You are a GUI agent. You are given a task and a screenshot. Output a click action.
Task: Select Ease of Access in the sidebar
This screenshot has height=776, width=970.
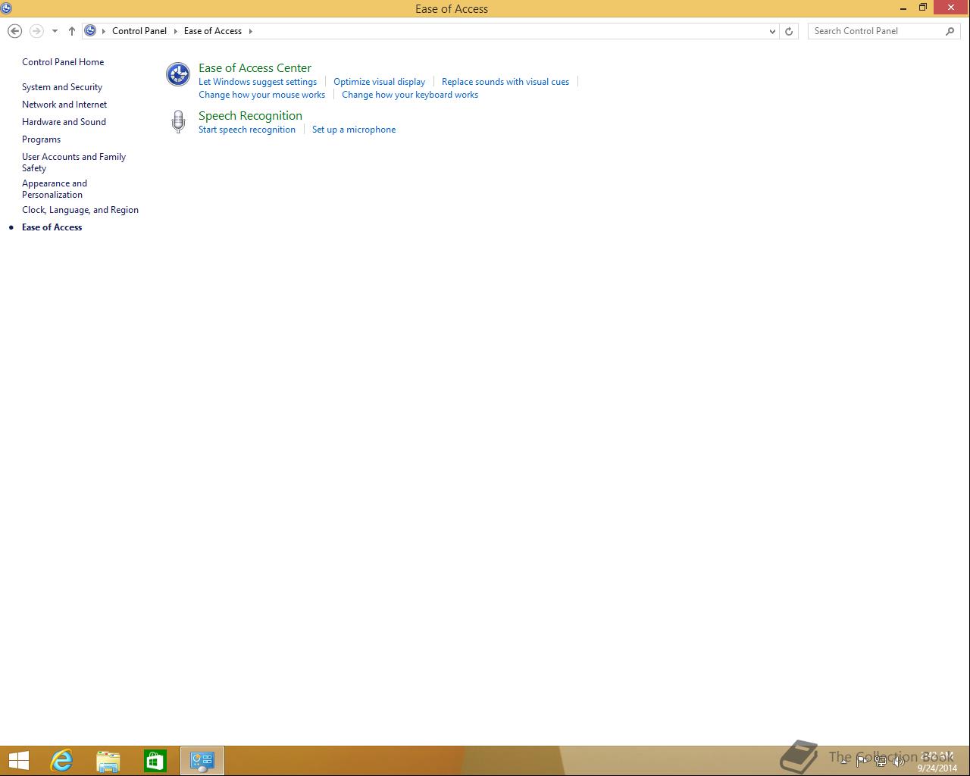tap(52, 227)
